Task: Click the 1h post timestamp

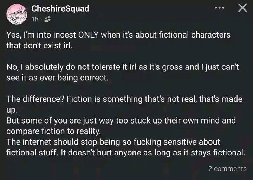Action: [35, 19]
